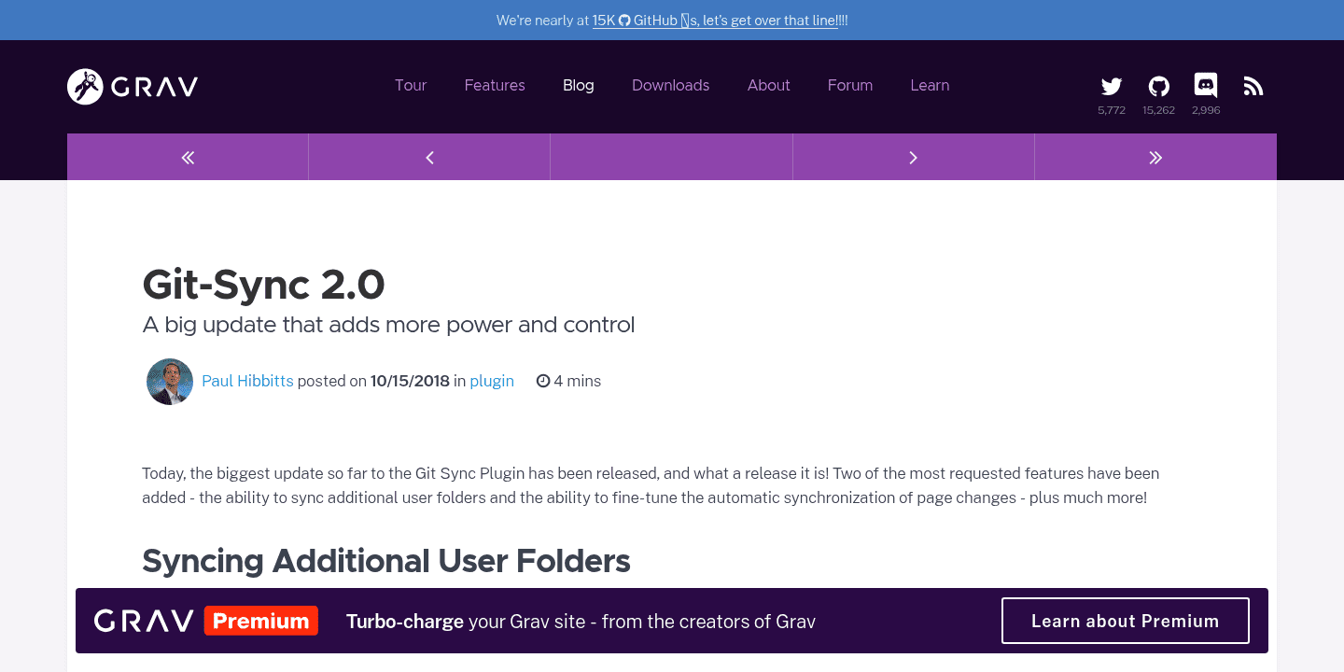Go to the next post using the single right arrow
Viewport: 1344px width, 672px height.
click(913, 157)
